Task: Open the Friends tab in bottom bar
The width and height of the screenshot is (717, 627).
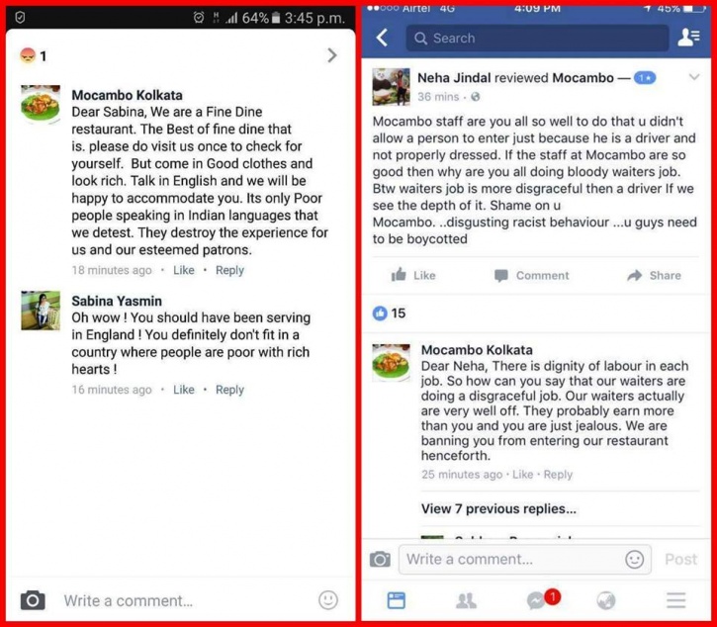Action: (x=466, y=600)
